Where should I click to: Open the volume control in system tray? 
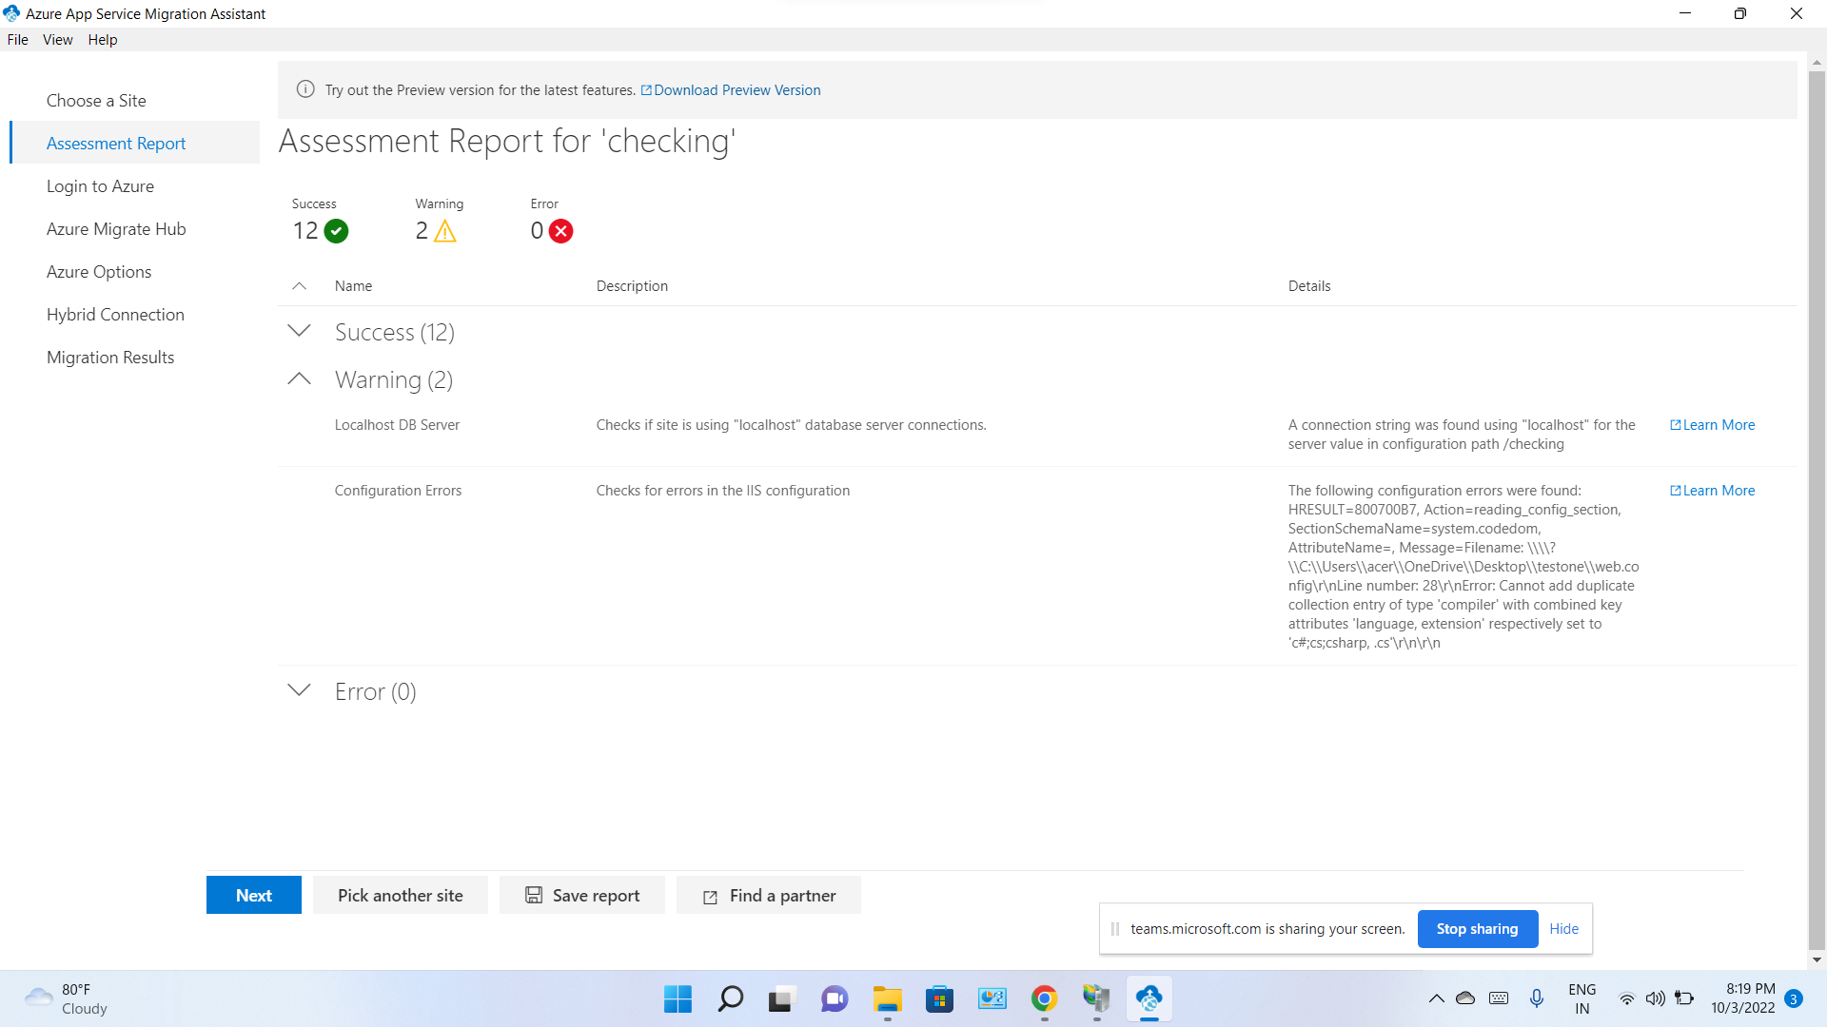[1656, 998]
